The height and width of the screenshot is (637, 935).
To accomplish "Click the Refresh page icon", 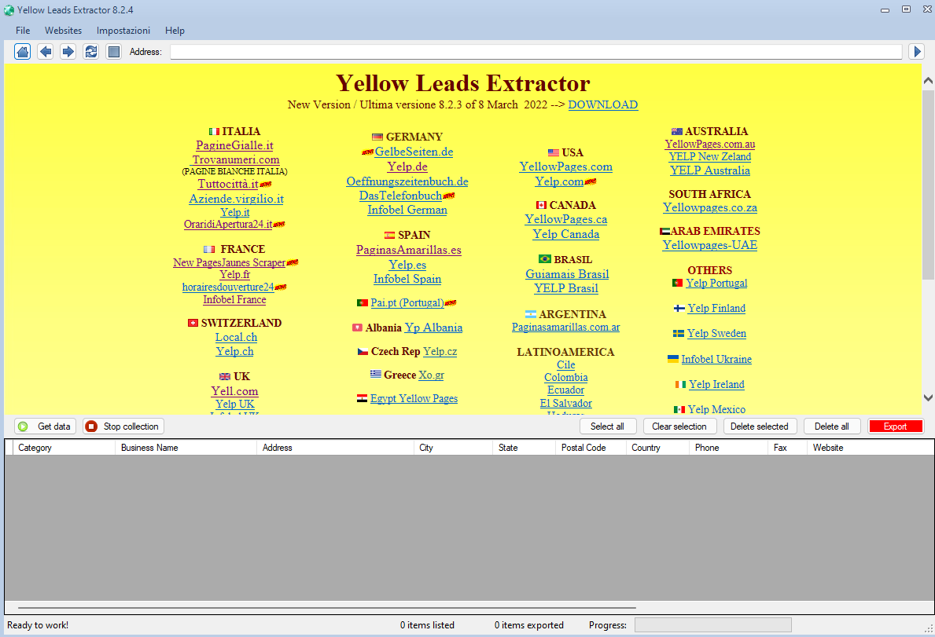I will click(90, 50).
